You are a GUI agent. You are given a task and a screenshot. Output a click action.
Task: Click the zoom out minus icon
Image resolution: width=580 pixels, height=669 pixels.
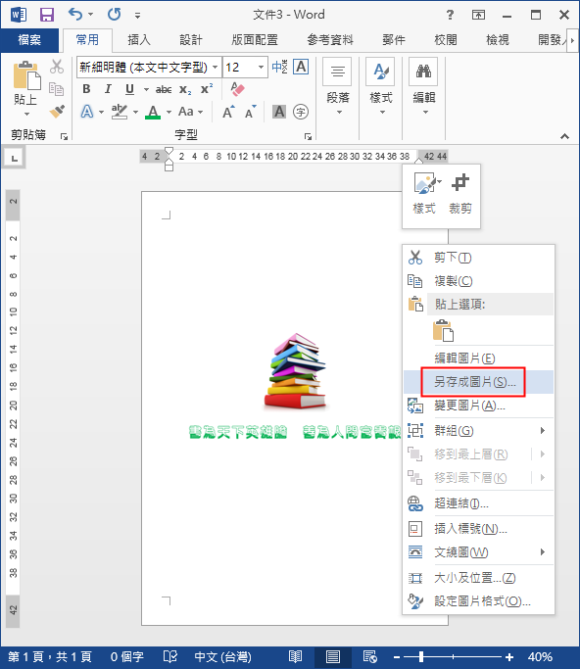coord(397,656)
